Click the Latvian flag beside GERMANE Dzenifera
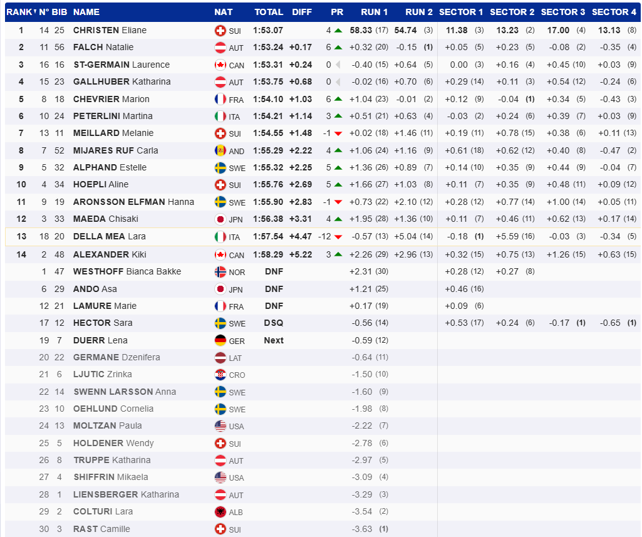 click(x=220, y=358)
